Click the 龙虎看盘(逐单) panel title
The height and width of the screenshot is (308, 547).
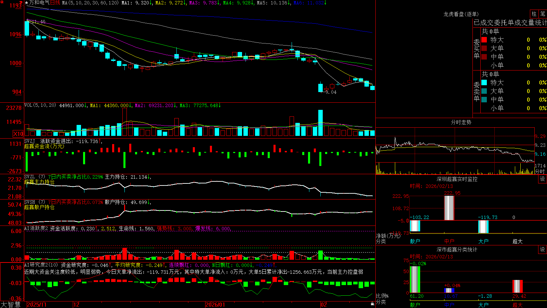pyautogui.click(x=461, y=14)
